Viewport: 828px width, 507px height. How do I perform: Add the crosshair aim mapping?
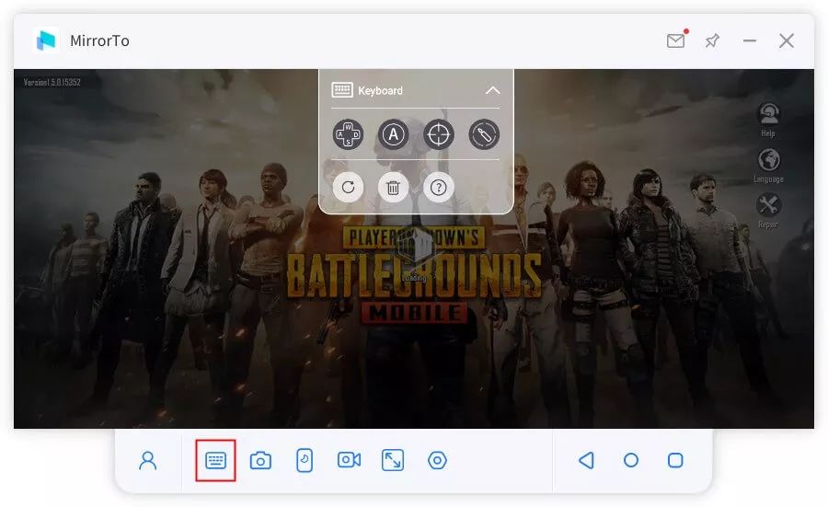438,134
